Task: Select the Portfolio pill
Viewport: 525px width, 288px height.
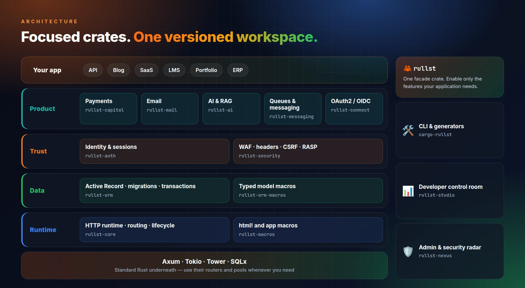Action: 206,70
